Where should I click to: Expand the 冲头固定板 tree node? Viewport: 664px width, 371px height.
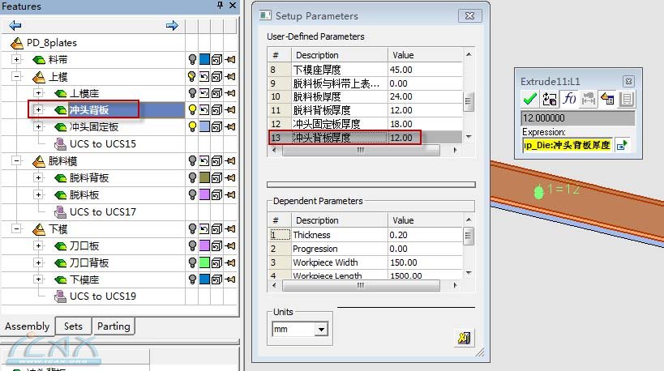point(39,126)
